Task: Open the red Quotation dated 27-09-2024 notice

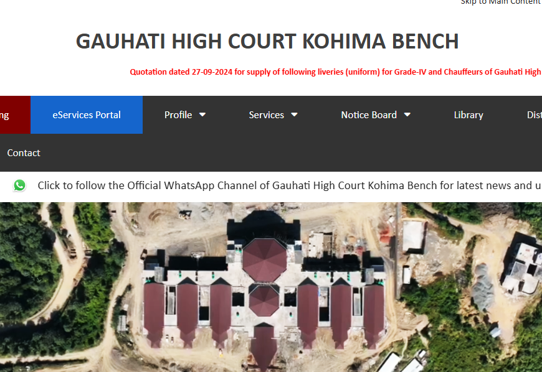Action: click(335, 72)
